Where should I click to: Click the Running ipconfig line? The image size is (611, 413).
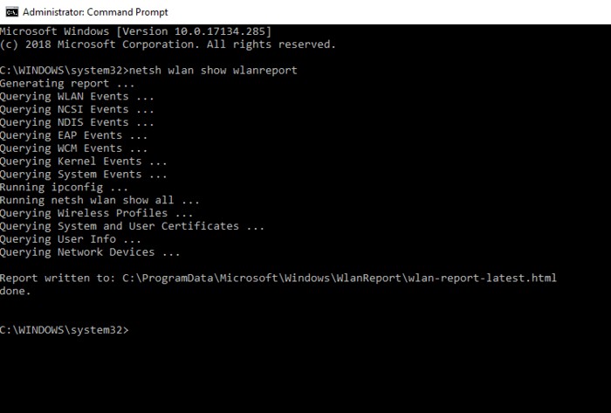pyautogui.click(x=64, y=187)
